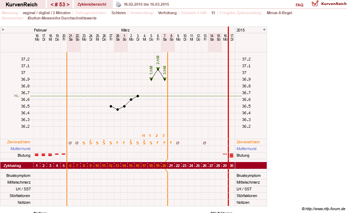Viewport: 347px width, 213px height.
Task: Click the left Mittelschmerz row label
Action: pyautogui.click(x=19, y=183)
